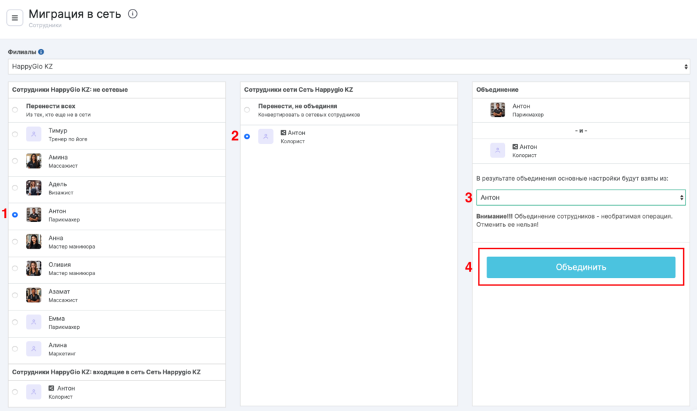Click network Антон's avatar in middle column
The width and height of the screenshot is (697, 411).
point(266,137)
